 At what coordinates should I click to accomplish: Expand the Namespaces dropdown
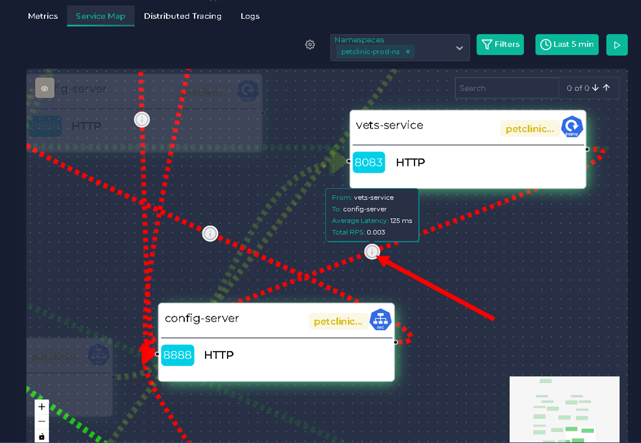point(459,48)
